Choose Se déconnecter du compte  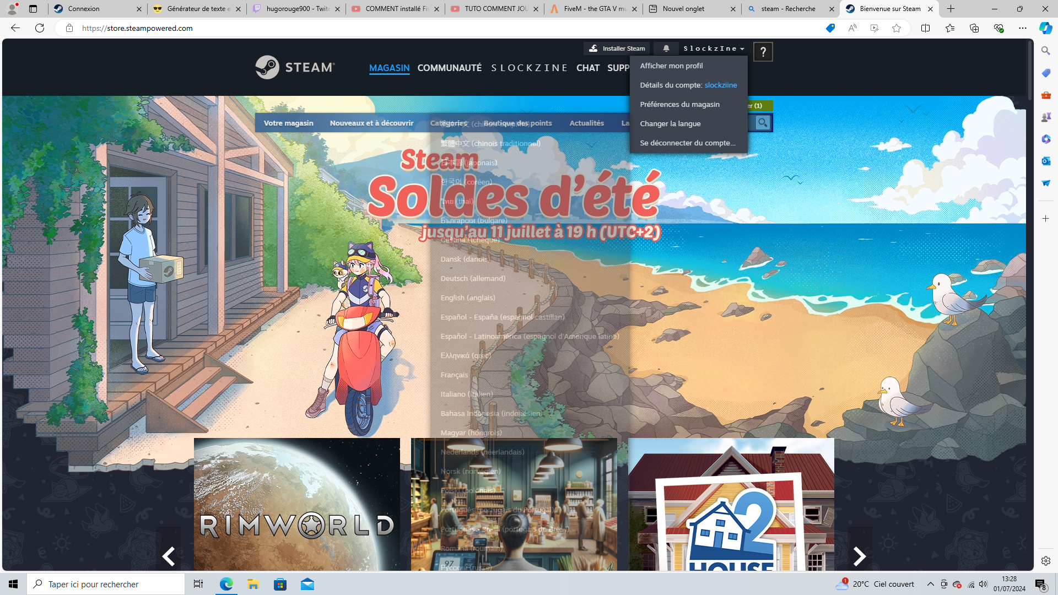click(689, 143)
